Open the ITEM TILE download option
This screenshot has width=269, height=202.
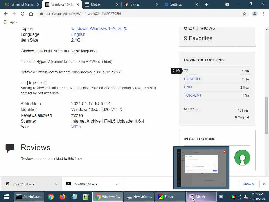point(193,79)
